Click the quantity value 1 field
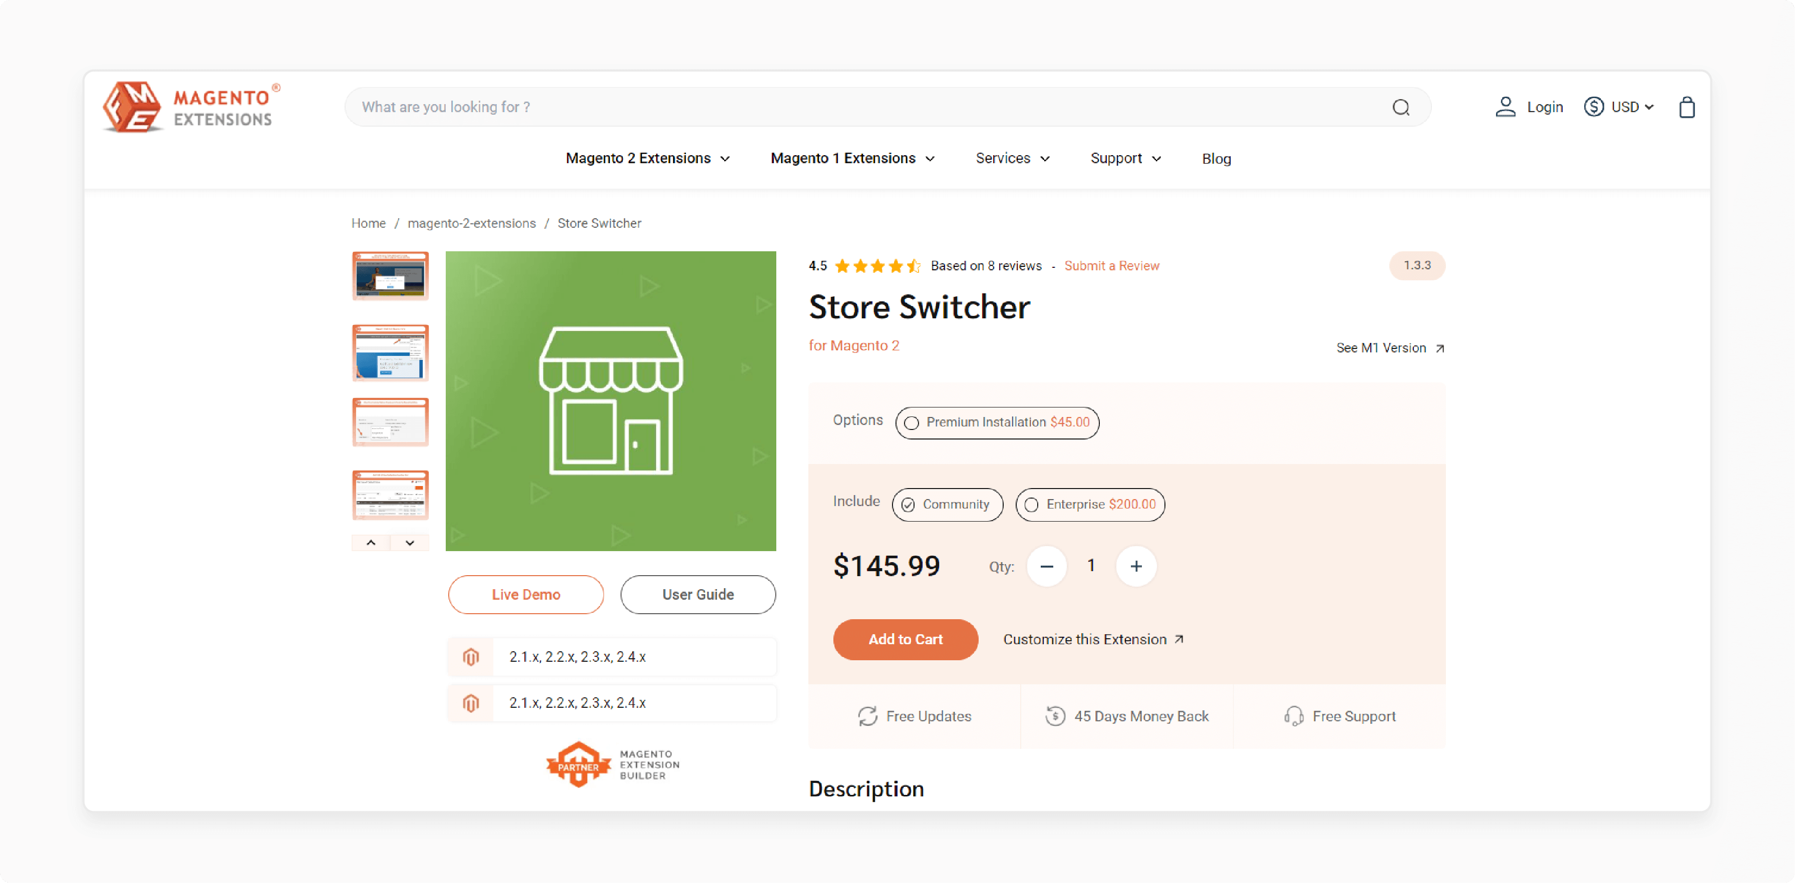Screen dimensions: 1795x883 1091,566
